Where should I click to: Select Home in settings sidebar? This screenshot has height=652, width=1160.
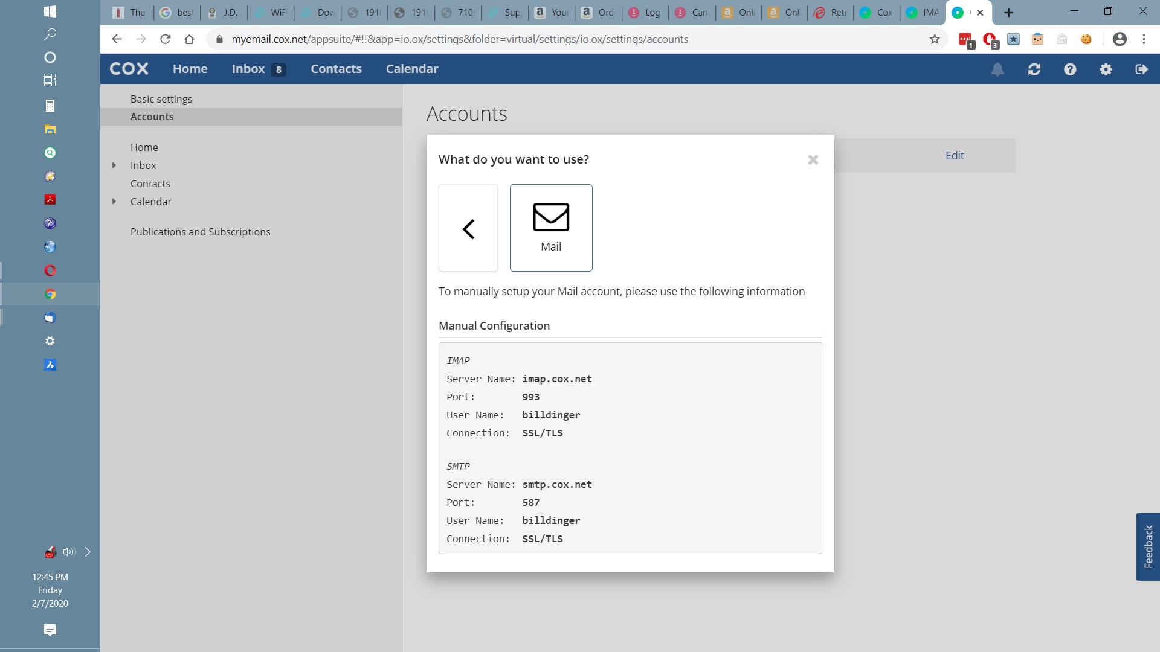tap(144, 147)
